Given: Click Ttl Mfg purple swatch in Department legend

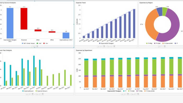Looking at the screenshot, I should 137,91.
